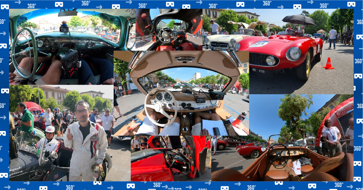The width and height of the screenshot is (363, 190).
Task: Click the black umbrella above the red race car
Action: pyautogui.click(x=298, y=20)
